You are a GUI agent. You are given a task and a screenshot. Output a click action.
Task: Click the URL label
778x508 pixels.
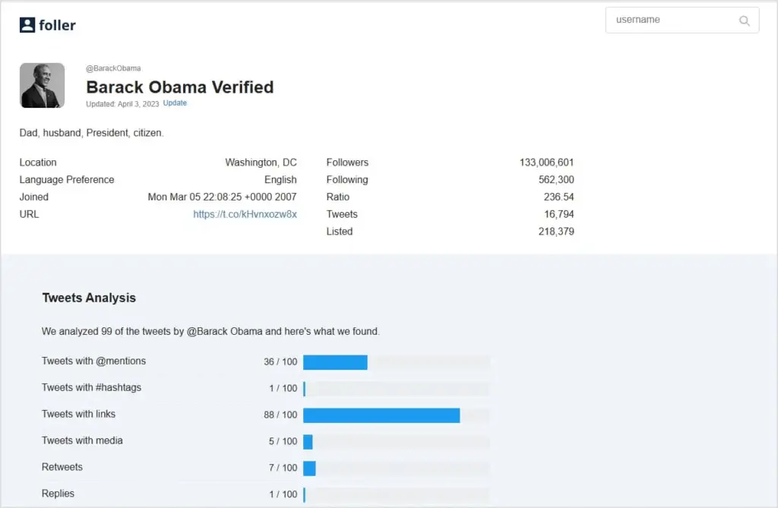point(30,214)
